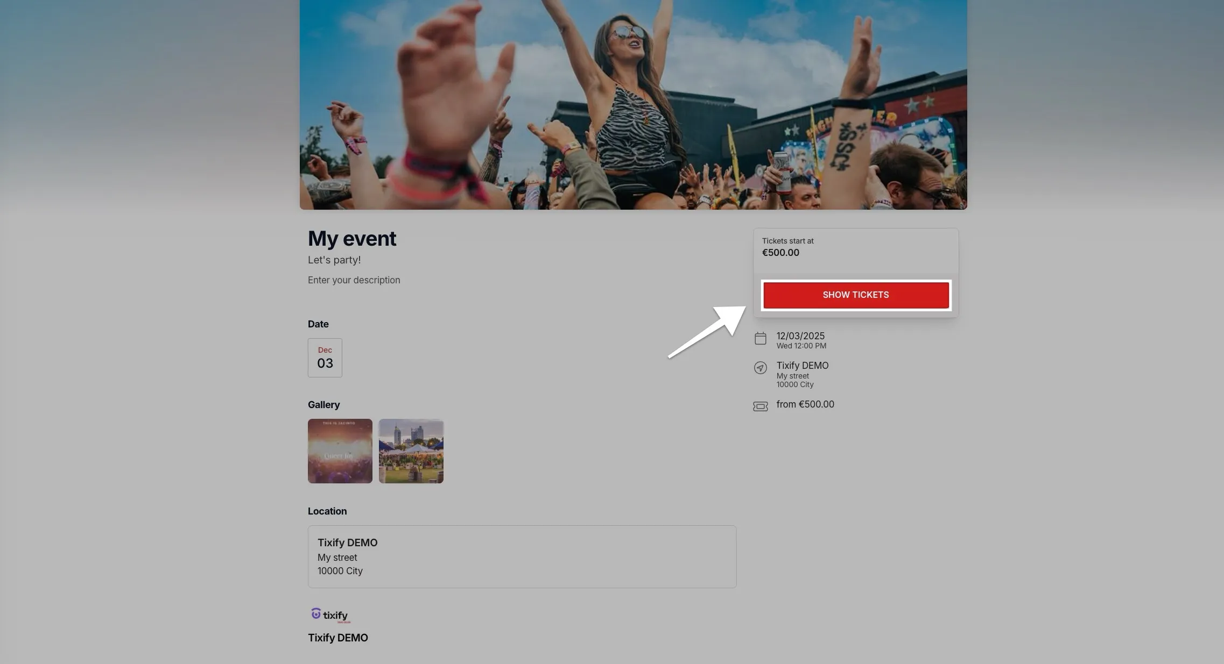Click the Let's party! subtitle
The image size is (1224, 664).
tap(334, 260)
